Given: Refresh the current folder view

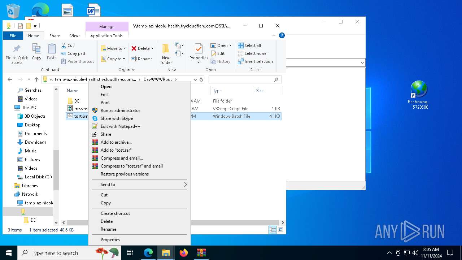Looking at the screenshot, I should point(201,79).
